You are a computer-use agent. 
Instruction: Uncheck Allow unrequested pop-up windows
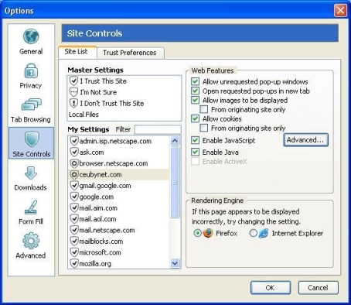coord(196,82)
